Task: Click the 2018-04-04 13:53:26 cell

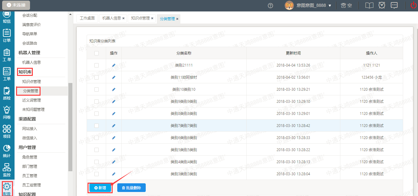Action: click(293, 65)
